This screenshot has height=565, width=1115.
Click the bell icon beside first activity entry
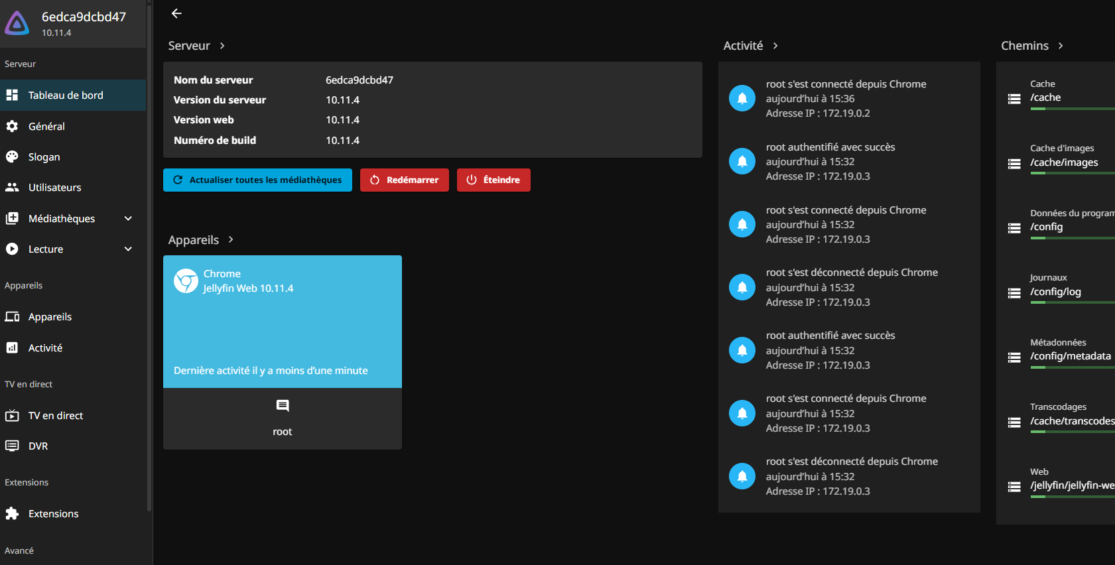742,99
